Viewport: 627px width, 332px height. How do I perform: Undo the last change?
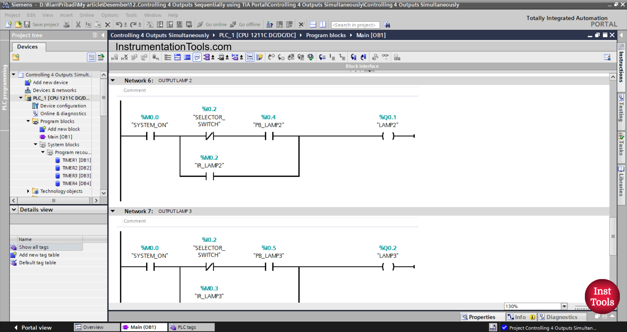119,25
